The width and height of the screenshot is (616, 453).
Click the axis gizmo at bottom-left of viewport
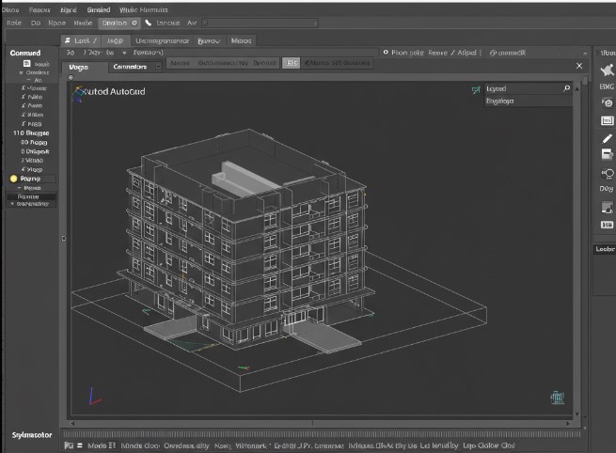92,397
